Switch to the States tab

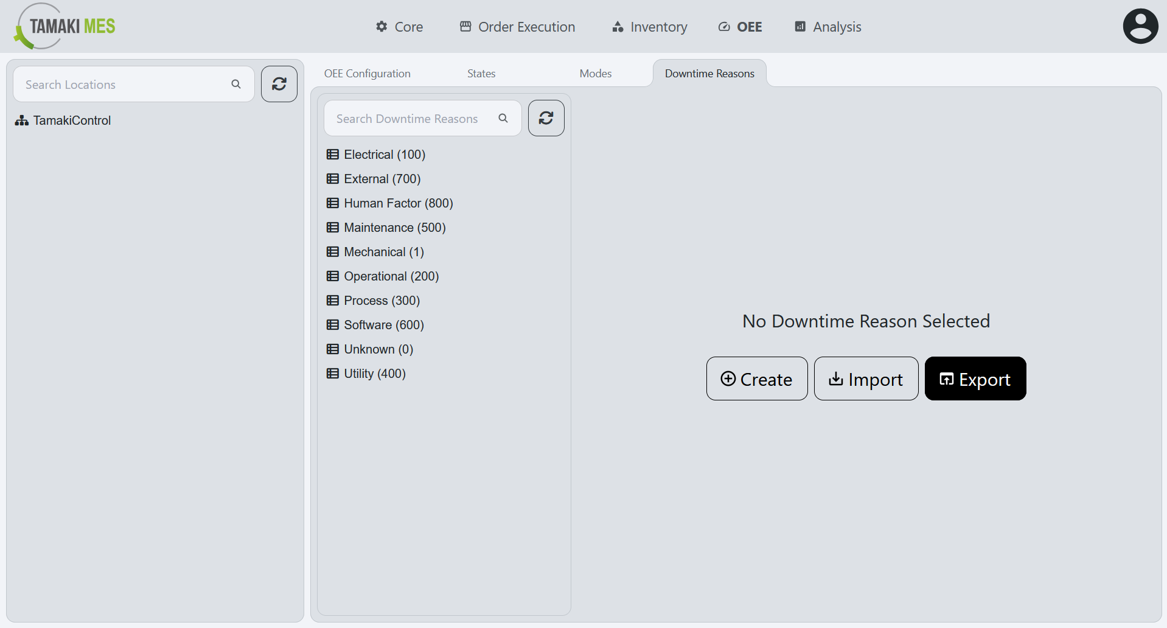[x=481, y=73]
